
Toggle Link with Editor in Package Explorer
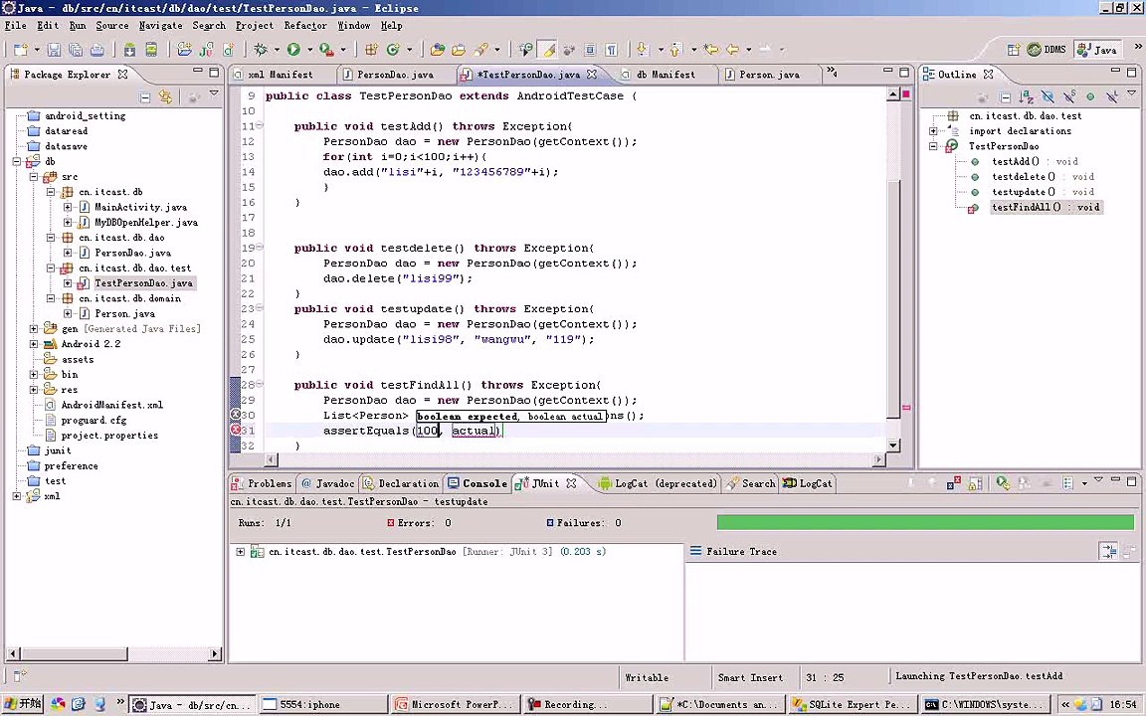pos(165,96)
